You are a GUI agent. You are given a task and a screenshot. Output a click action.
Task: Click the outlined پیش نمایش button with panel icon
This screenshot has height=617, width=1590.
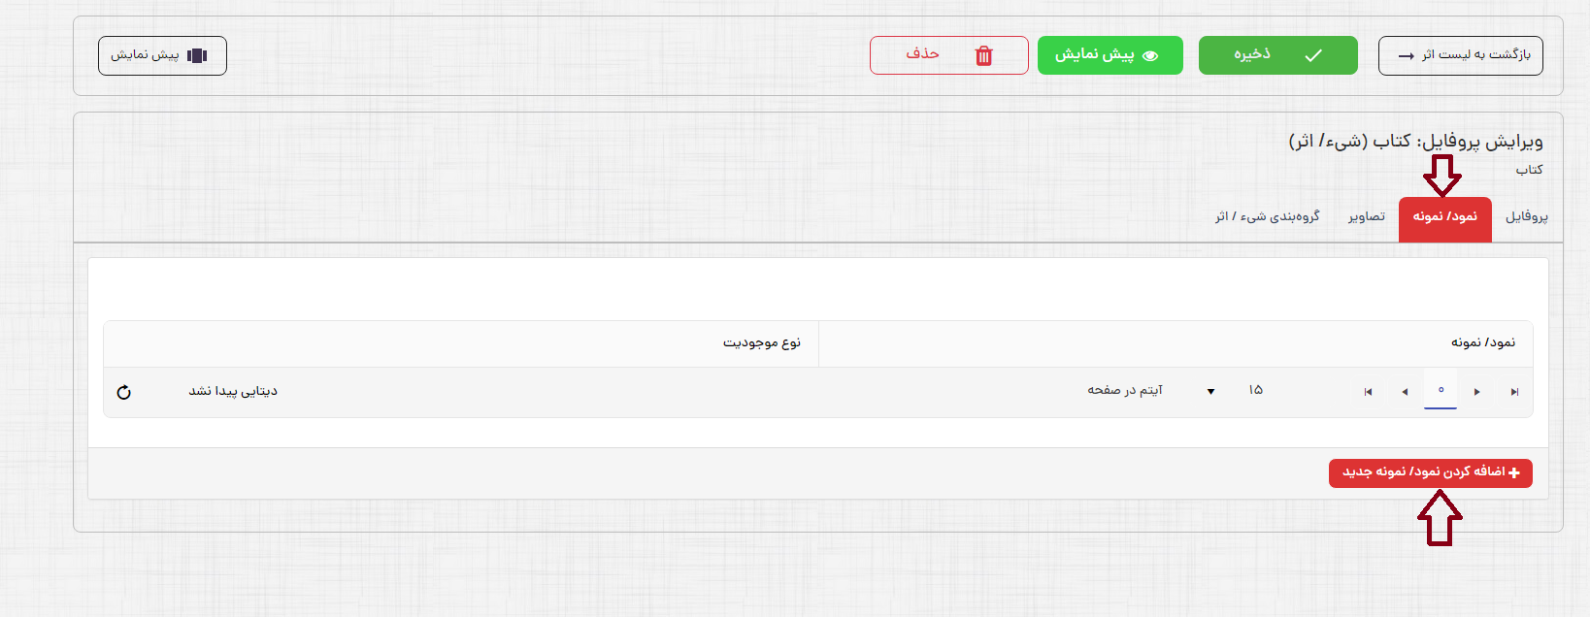[162, 55]
